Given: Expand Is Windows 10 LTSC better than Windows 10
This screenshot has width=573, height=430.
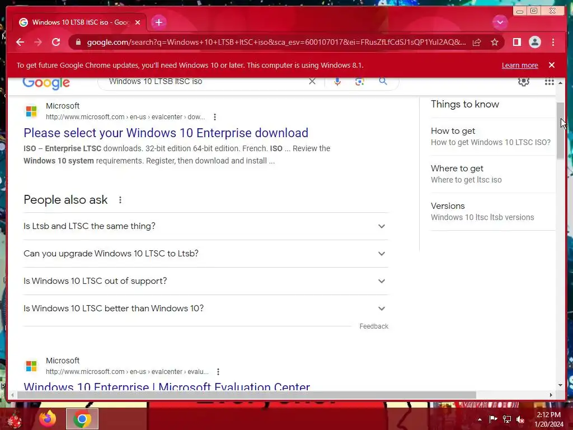Looking at the screenshot, I should point(206,309).
